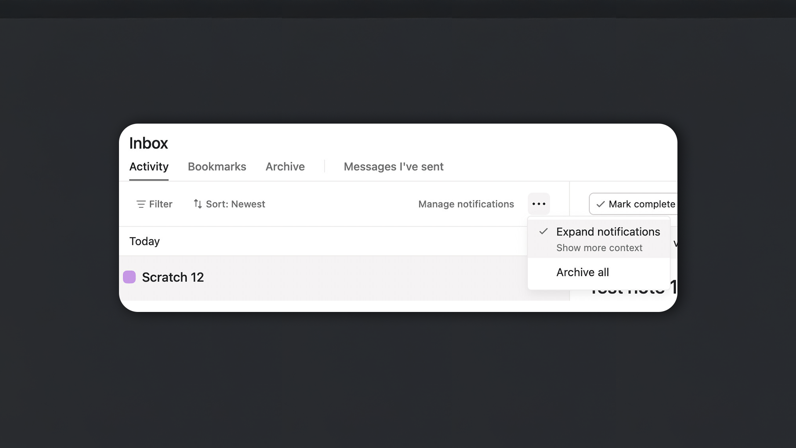Toggle the Expand notifications checkmark
This screenshot has height=448, width=796.
coord(544,231)
